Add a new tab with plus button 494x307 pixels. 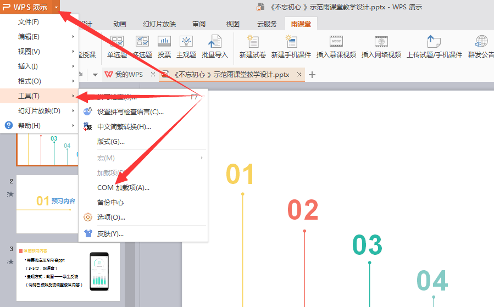(x=312, y=75)
